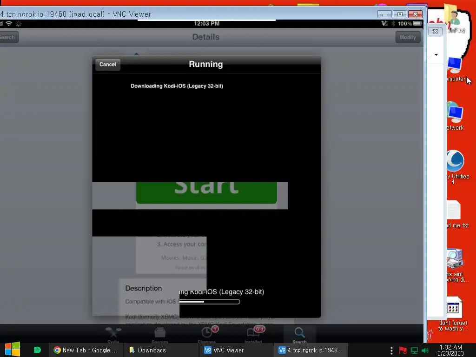
Task: Open the taskbar clock and date
Action: point(450,350)
